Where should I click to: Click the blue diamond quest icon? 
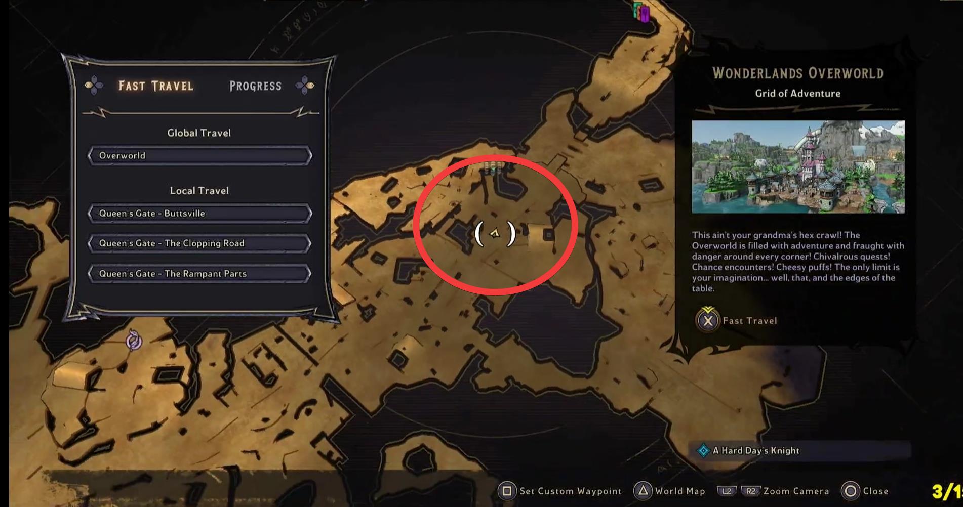pyautogui.click(x=703, y=450)
